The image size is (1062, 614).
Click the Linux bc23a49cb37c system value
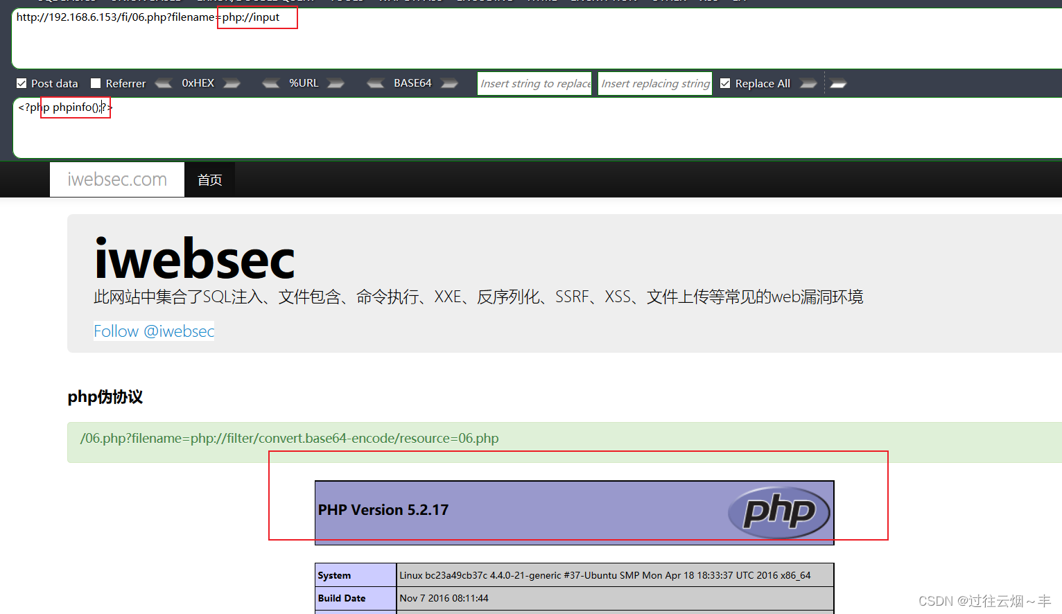[605, 575]
